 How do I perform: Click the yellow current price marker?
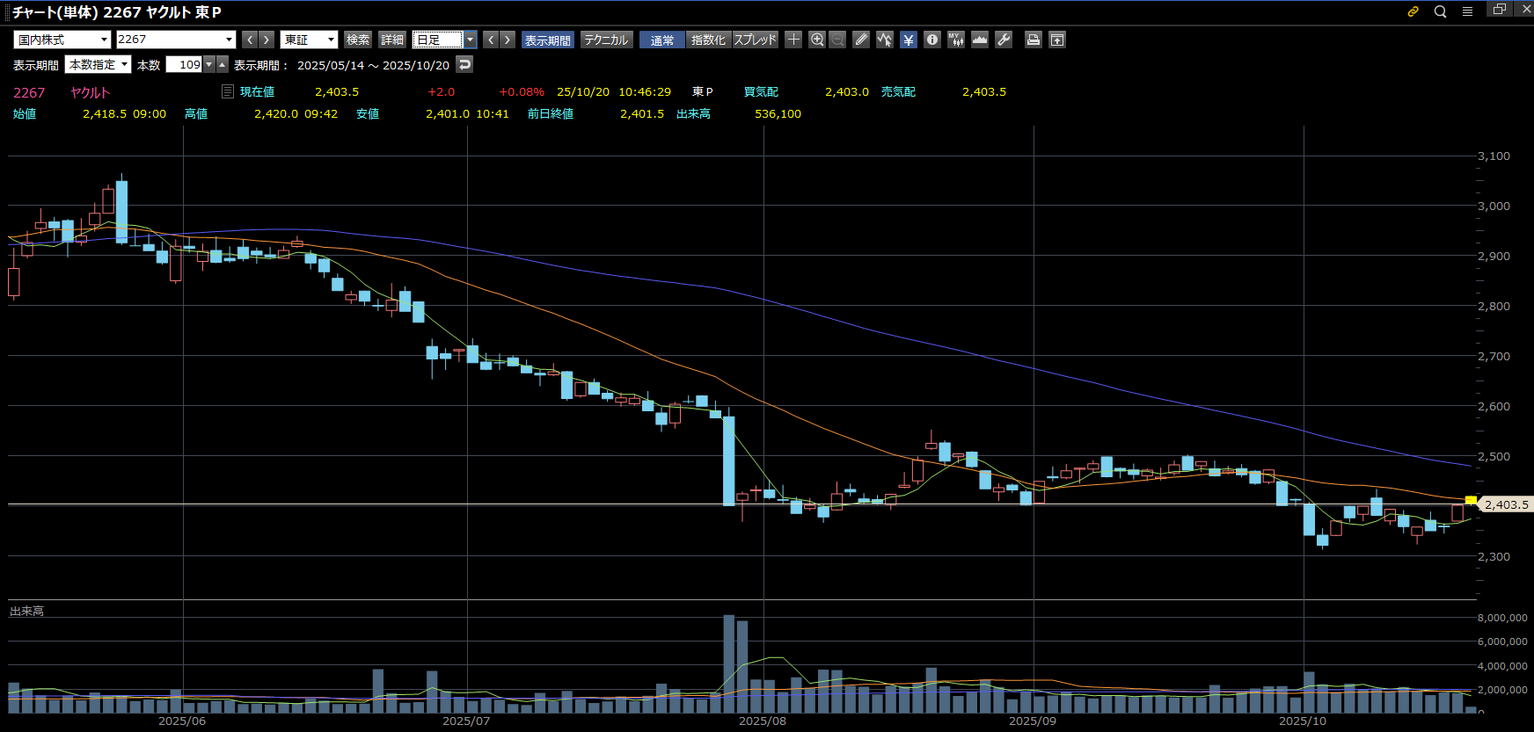coord(1471,500)
